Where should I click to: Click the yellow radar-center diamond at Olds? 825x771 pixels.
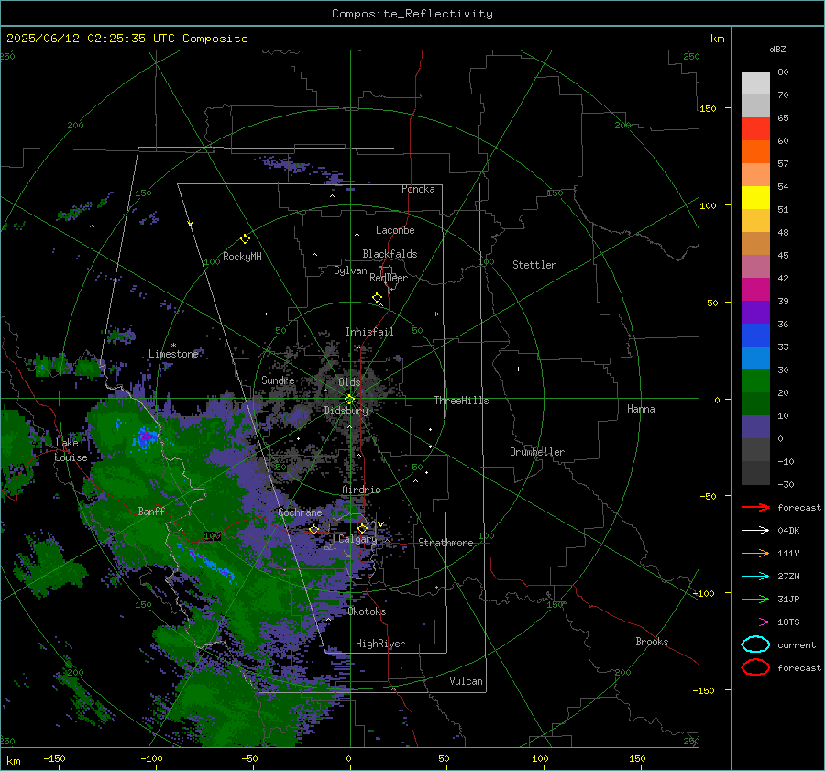(349, 400)
